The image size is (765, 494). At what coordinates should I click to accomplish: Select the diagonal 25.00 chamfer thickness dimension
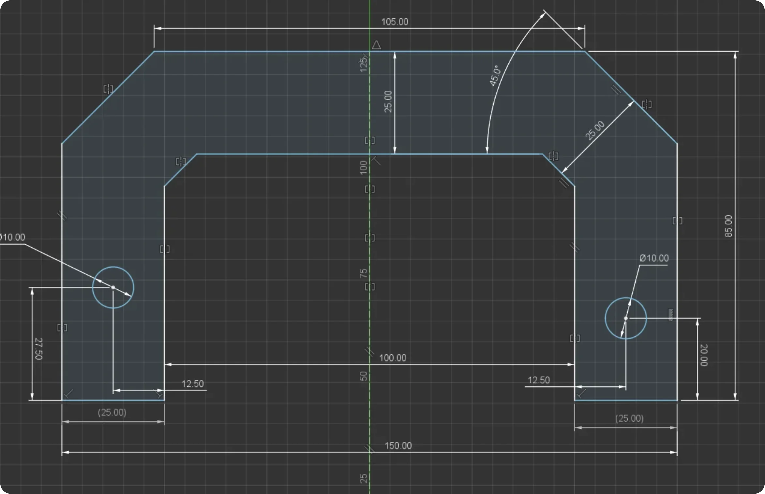coord(595,130)
